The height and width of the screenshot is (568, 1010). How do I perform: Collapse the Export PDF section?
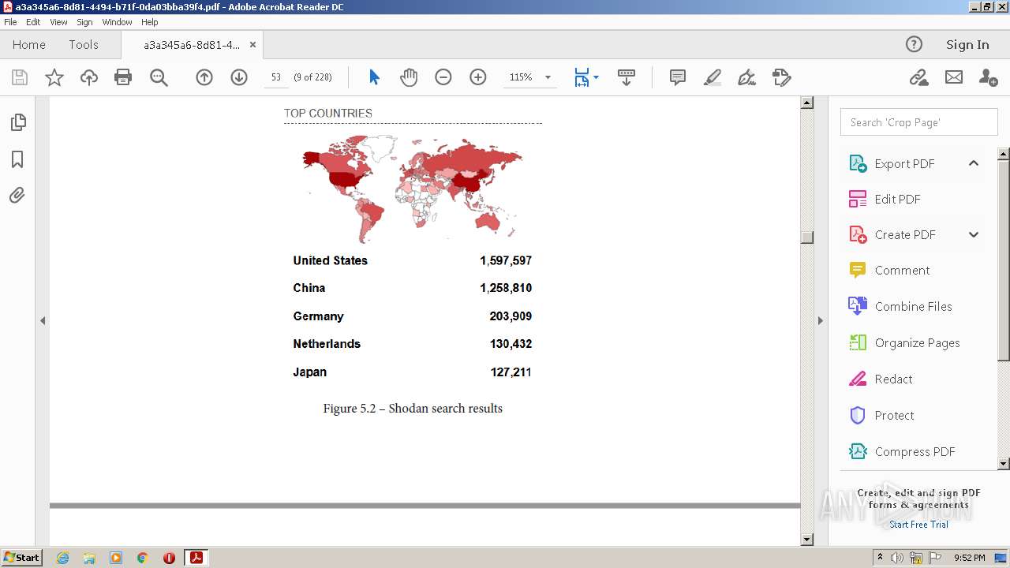click(x=974, y=163)
